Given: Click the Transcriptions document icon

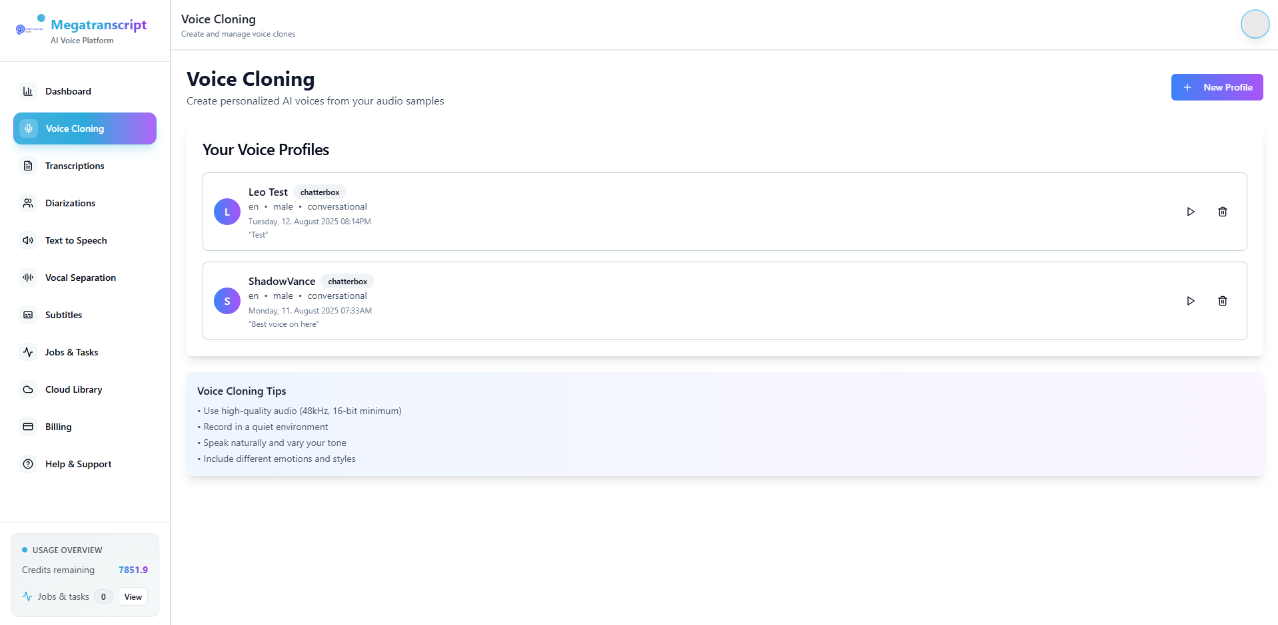Looking at the screenshot, I should click(x=28, y=166).
